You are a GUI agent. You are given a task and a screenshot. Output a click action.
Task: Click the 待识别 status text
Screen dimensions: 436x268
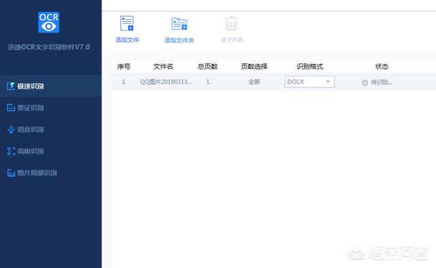click(381, 83)
